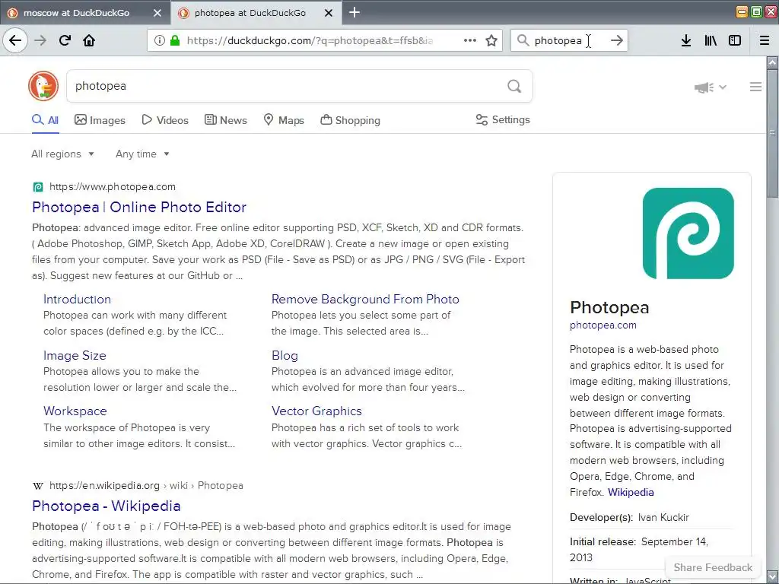The height and width of the screenshot is (584, 779).
Task: Click the megaphone spread icon
Action: coord(704,87)
